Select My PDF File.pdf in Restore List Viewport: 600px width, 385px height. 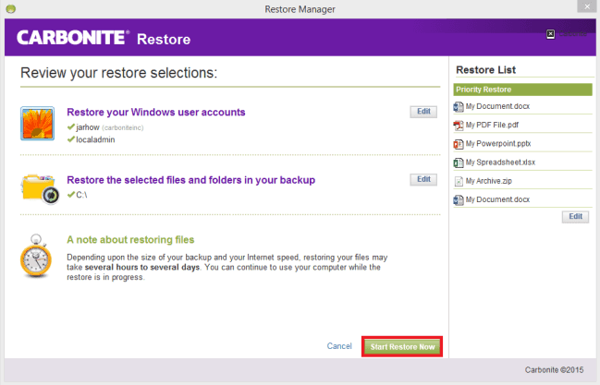[522, 125]
